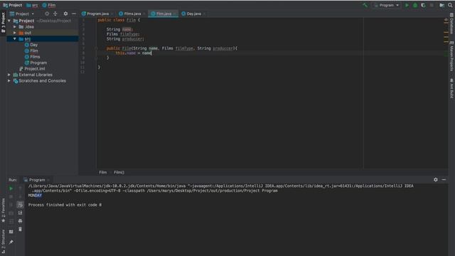Print the Run console output

point(20,221)
